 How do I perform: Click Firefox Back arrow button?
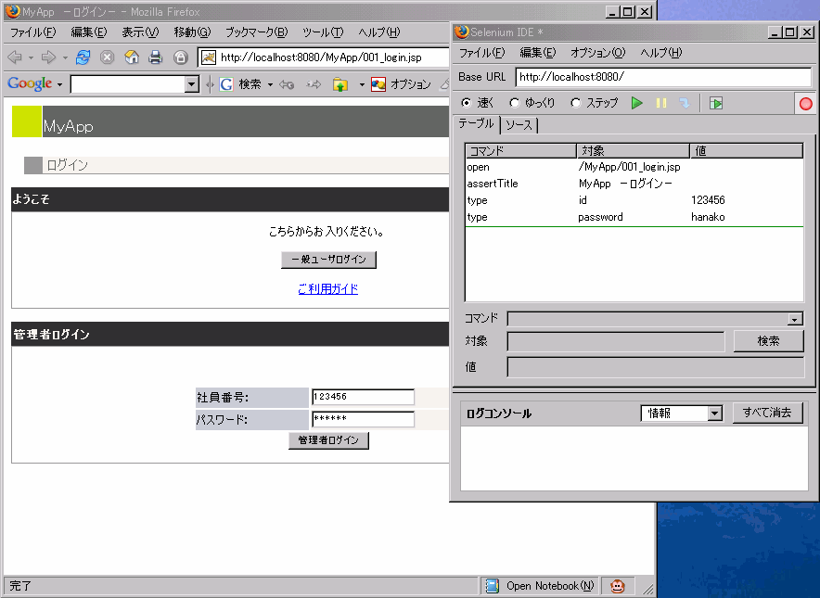pyautogui.click(x=15, y=57)
